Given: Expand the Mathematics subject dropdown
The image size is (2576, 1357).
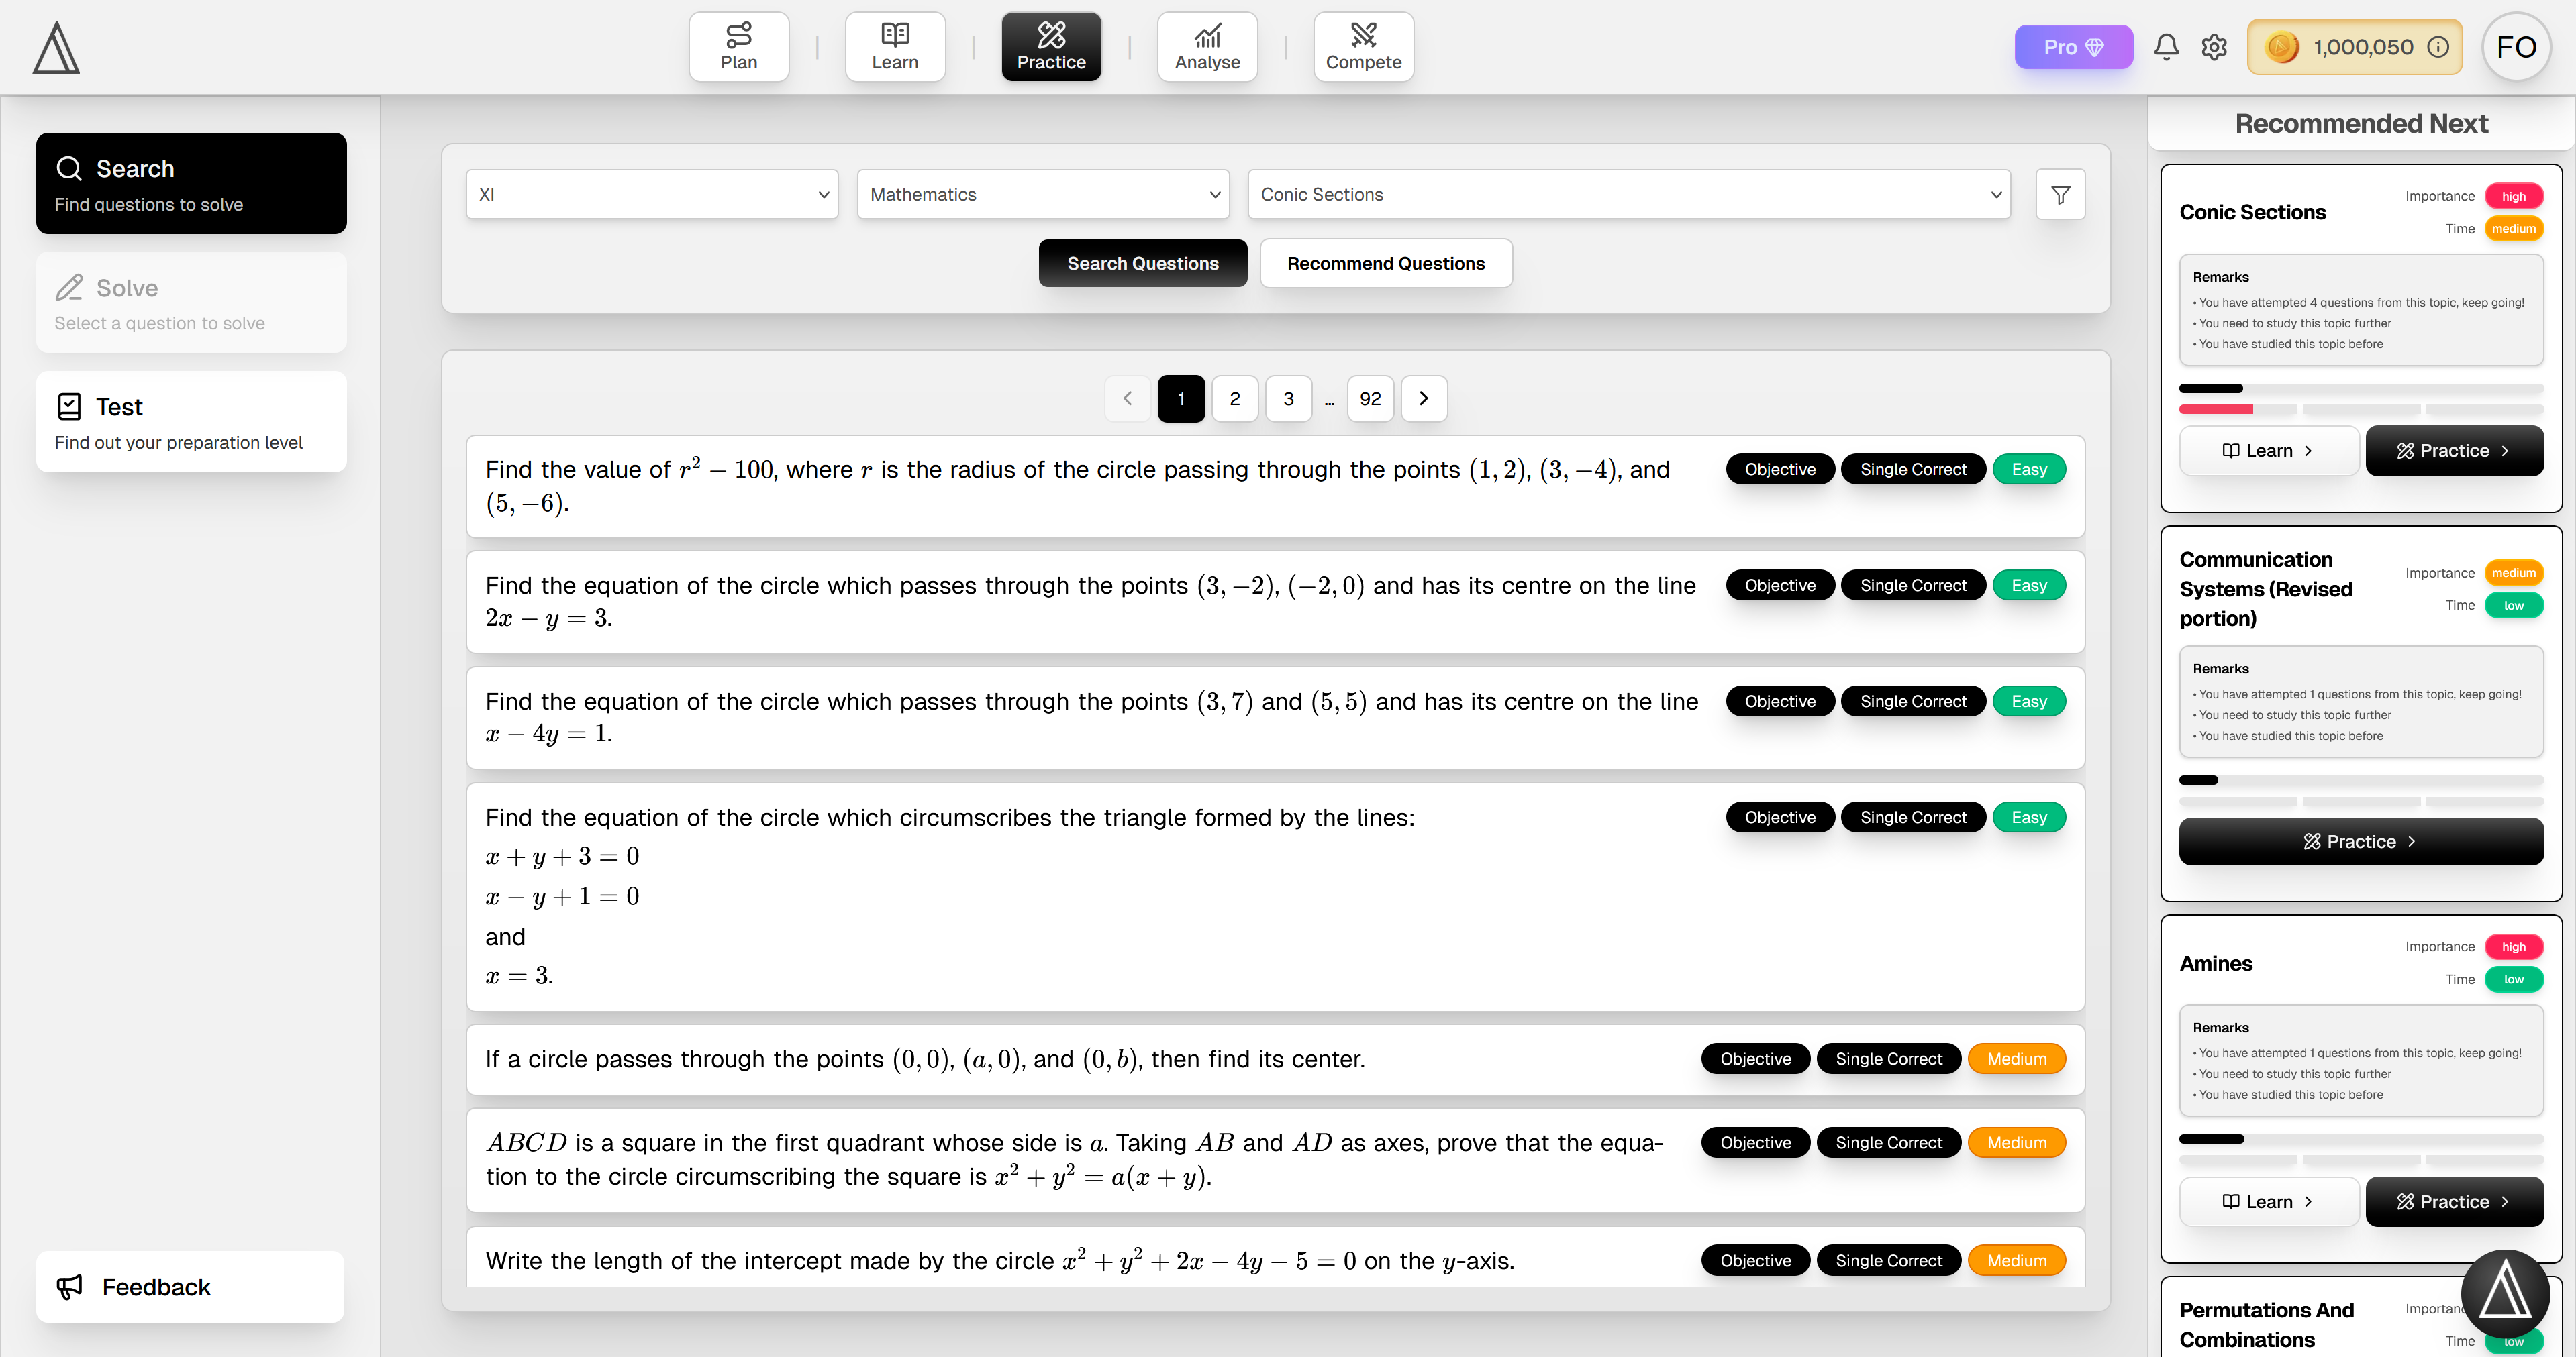Looking at the screenshot, I should (x=1042, y=194).
